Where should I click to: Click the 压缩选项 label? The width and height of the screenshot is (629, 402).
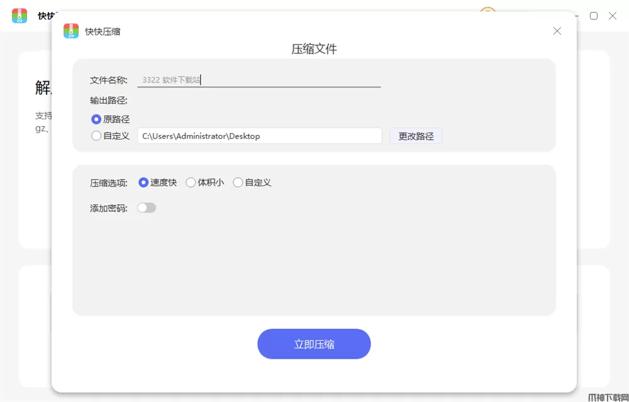109,183
